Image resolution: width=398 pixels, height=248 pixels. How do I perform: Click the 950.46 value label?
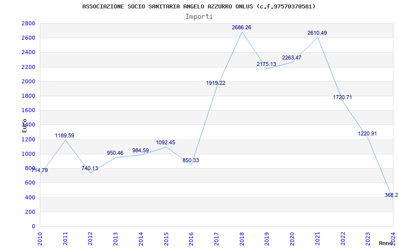(115, 153)
